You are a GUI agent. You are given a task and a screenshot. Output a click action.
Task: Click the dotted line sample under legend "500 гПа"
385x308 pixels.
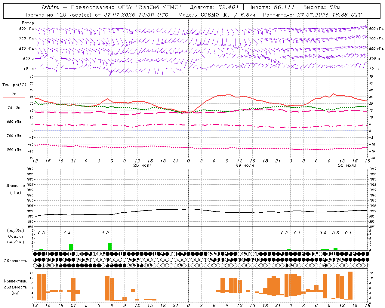click(13, 153)
